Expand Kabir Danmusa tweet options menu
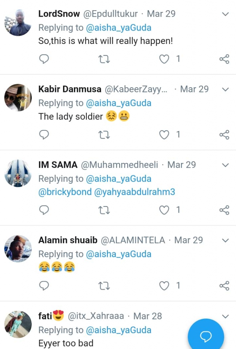This screenshot has height=349, width=236. 225,89
